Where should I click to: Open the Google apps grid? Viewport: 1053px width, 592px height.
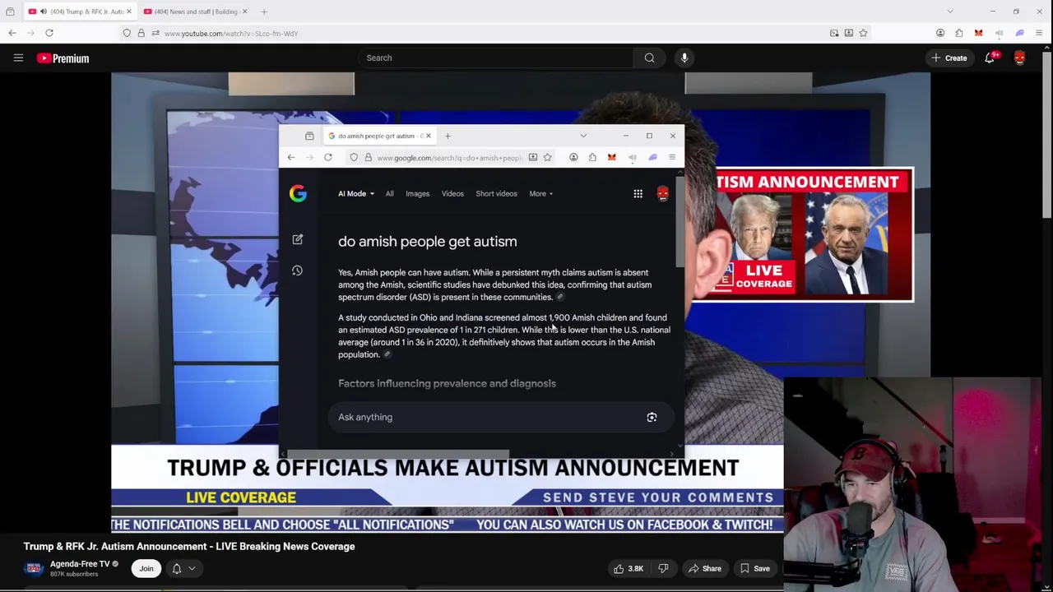[x=638, y=193]
